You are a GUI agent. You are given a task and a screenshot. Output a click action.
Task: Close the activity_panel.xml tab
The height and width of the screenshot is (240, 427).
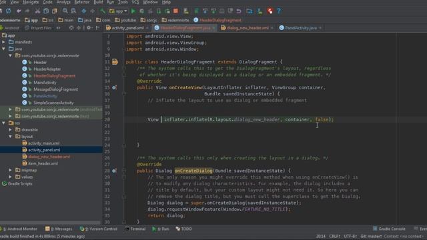pos(147,28)
